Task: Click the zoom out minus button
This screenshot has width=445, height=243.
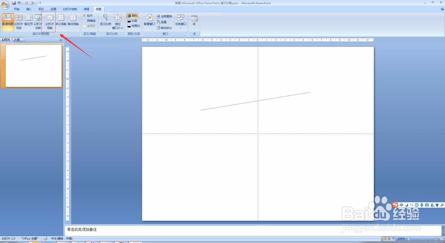Action: coord(409,239)
